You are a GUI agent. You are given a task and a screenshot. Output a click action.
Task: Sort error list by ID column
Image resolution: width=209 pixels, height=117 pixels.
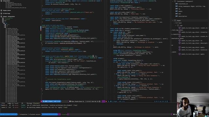pyautogui.click(x=22, y=103)
